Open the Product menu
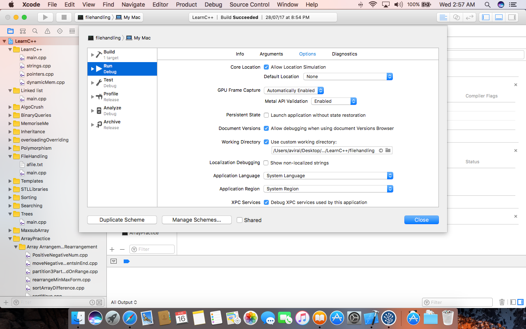The image size is (526, 329). (x=187, y=5)
